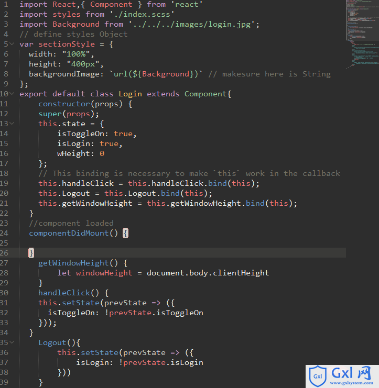Click setState call on line 31
Viewport: 379px width, 388px height.
click(81, 303)
